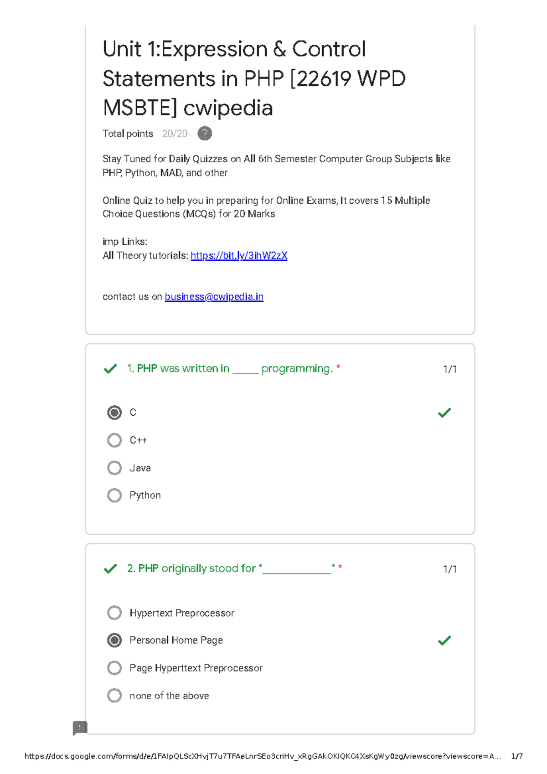Click the feedback report icon
Viewport: 547px width, 774px height.
click(80, 728)
